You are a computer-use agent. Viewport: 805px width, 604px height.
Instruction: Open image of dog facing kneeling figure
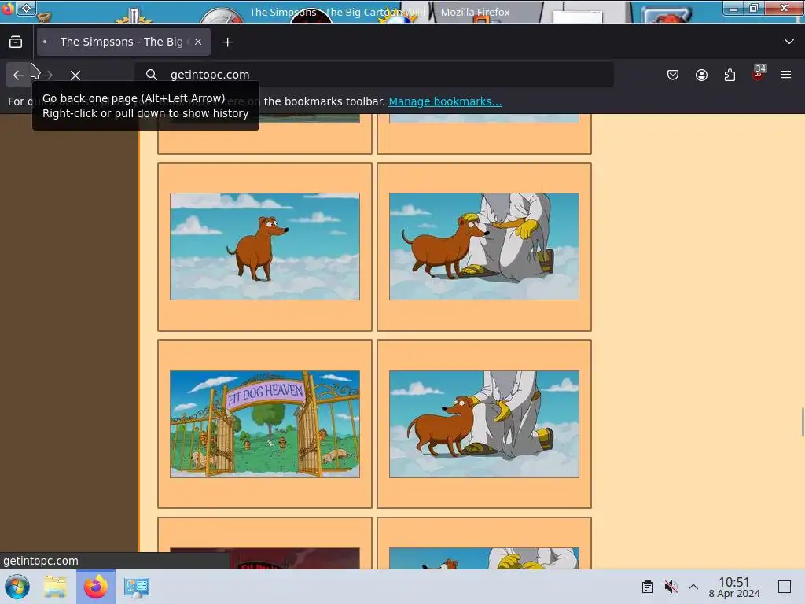click(x=484, y=246)
